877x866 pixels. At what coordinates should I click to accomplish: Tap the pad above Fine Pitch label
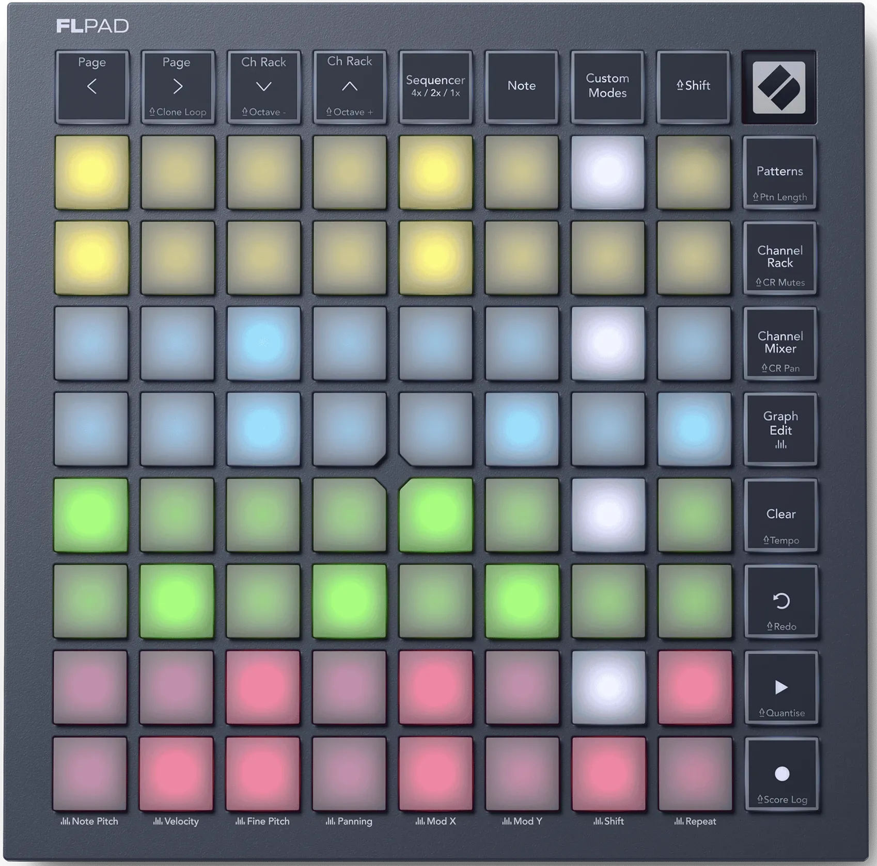(263, 774)
